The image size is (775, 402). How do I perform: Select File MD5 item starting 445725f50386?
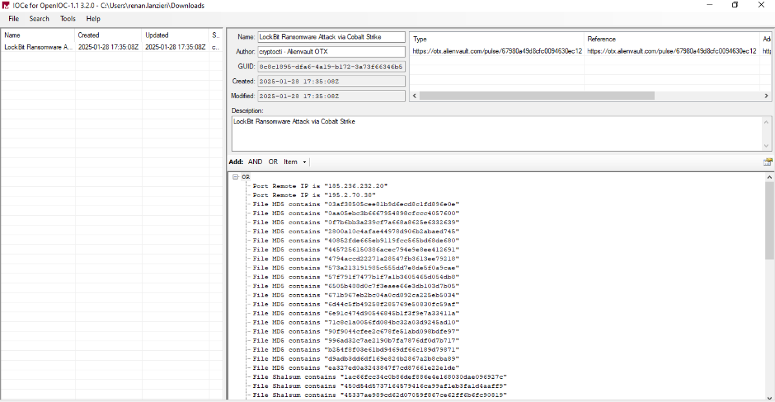(356, 249)
